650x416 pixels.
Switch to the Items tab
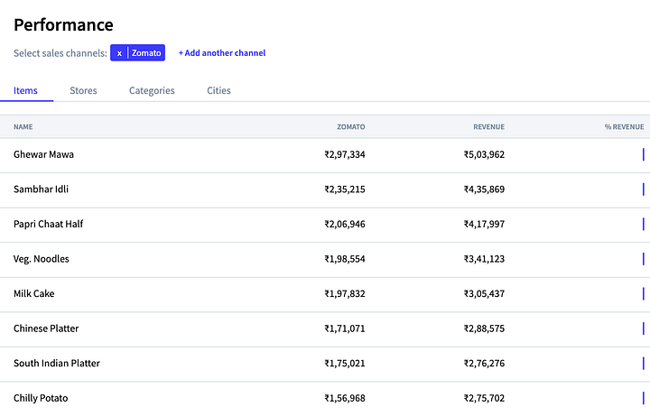click(x=25, y=90)
